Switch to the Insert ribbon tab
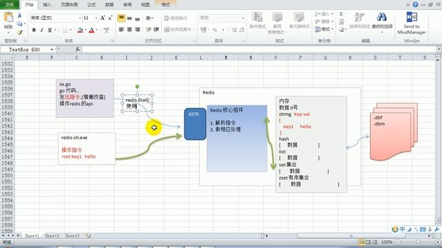 pyautogui.click(x=47, y=5)
